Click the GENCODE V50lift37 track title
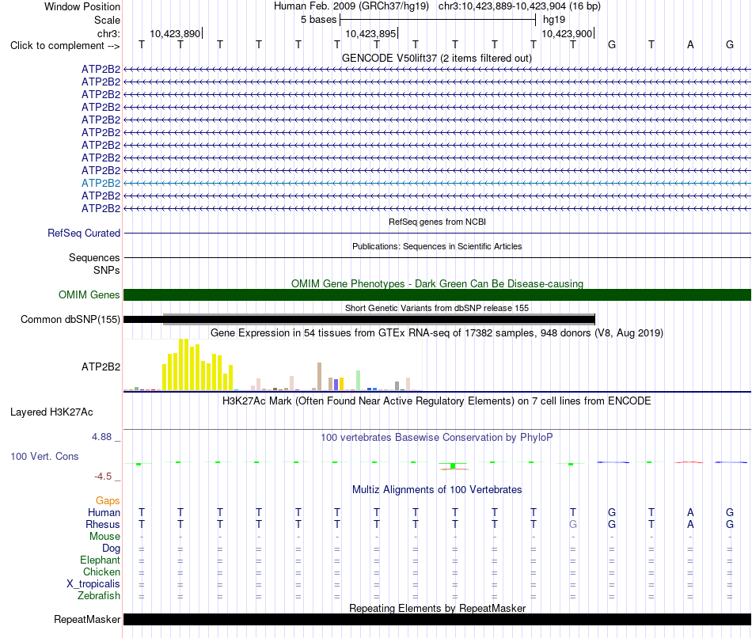Image resolution: width=752 pixels, height=638 pixels. 437,58
